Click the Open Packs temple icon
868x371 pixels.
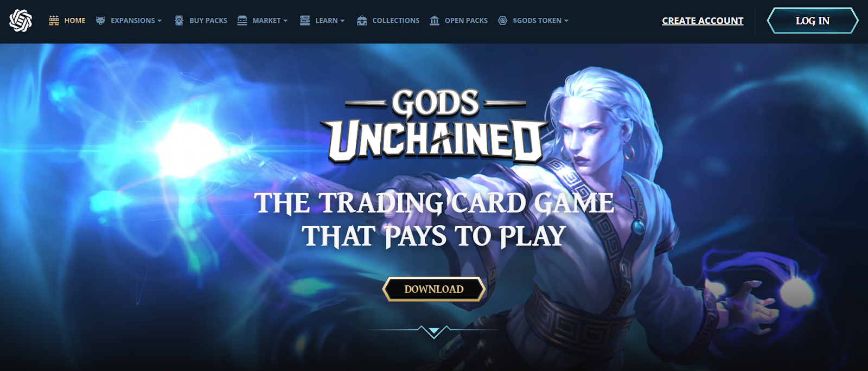click(x=435, y=21)
